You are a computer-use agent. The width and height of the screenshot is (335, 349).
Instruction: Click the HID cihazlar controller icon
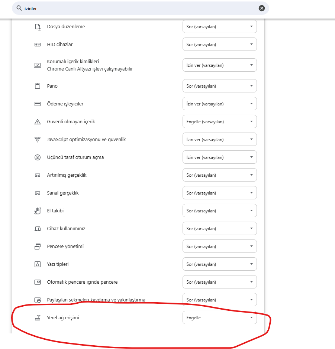(x=38, y=45)
